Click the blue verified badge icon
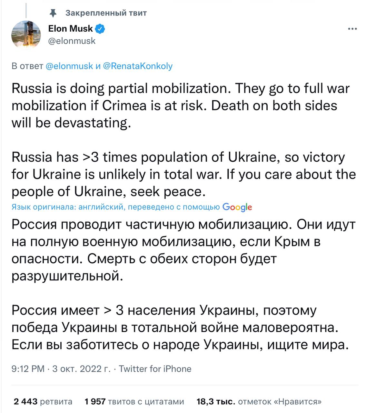Viewport: 367px width, 413px height. (100, 29)
